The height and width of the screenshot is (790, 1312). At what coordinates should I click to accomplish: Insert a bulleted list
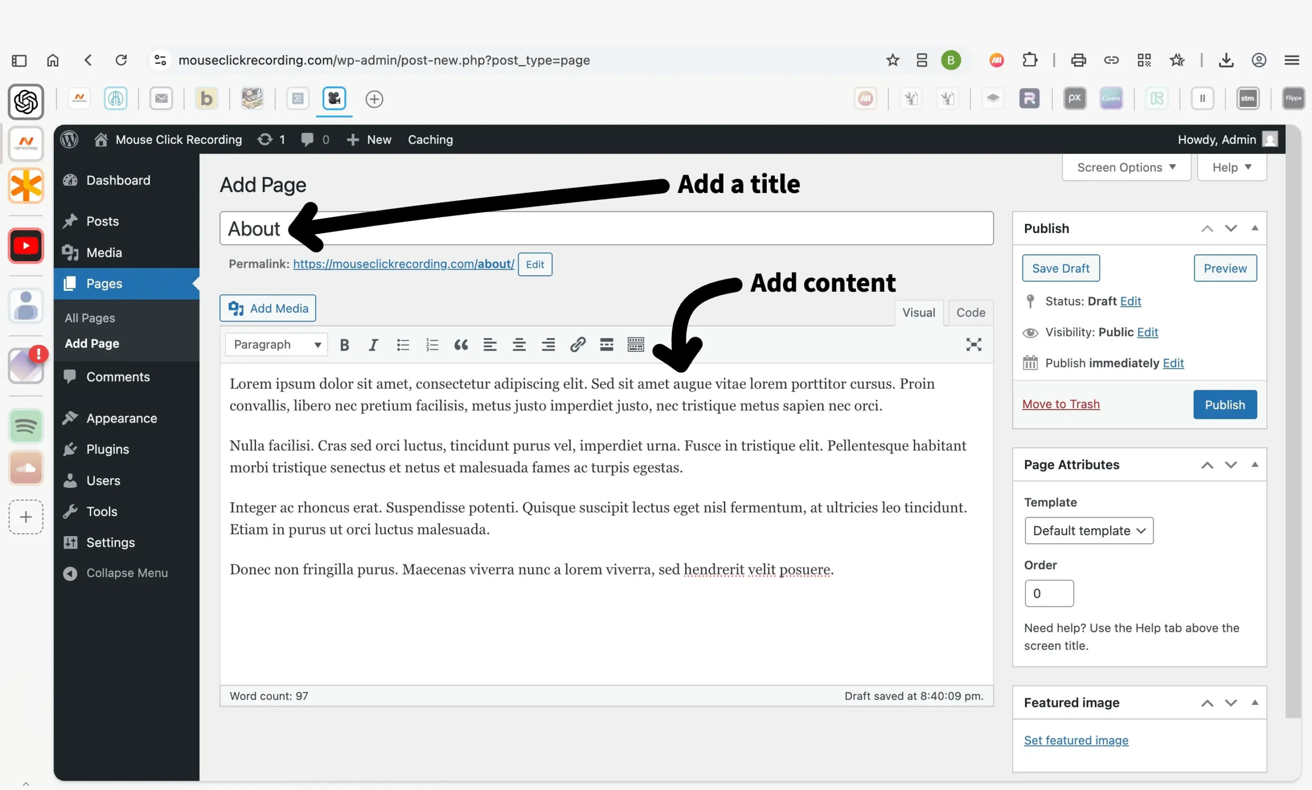(402, 345)
